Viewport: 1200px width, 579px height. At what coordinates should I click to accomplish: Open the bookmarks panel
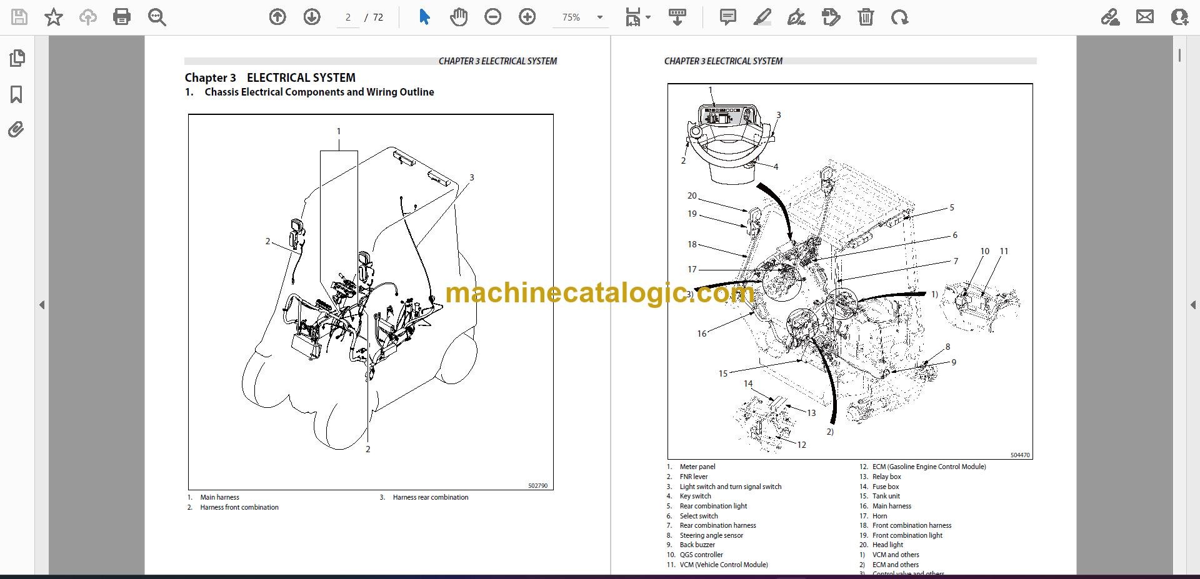coord(17,94)
